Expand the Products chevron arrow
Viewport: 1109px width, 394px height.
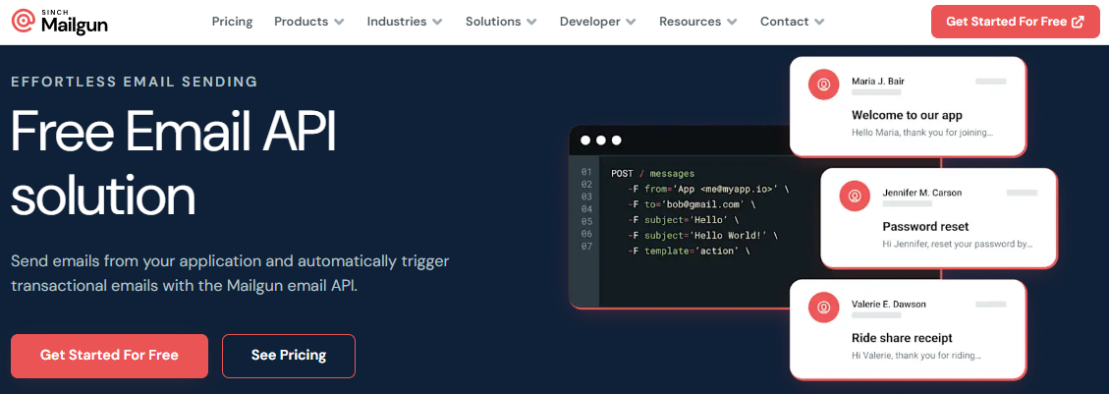[x=339, y=22]
